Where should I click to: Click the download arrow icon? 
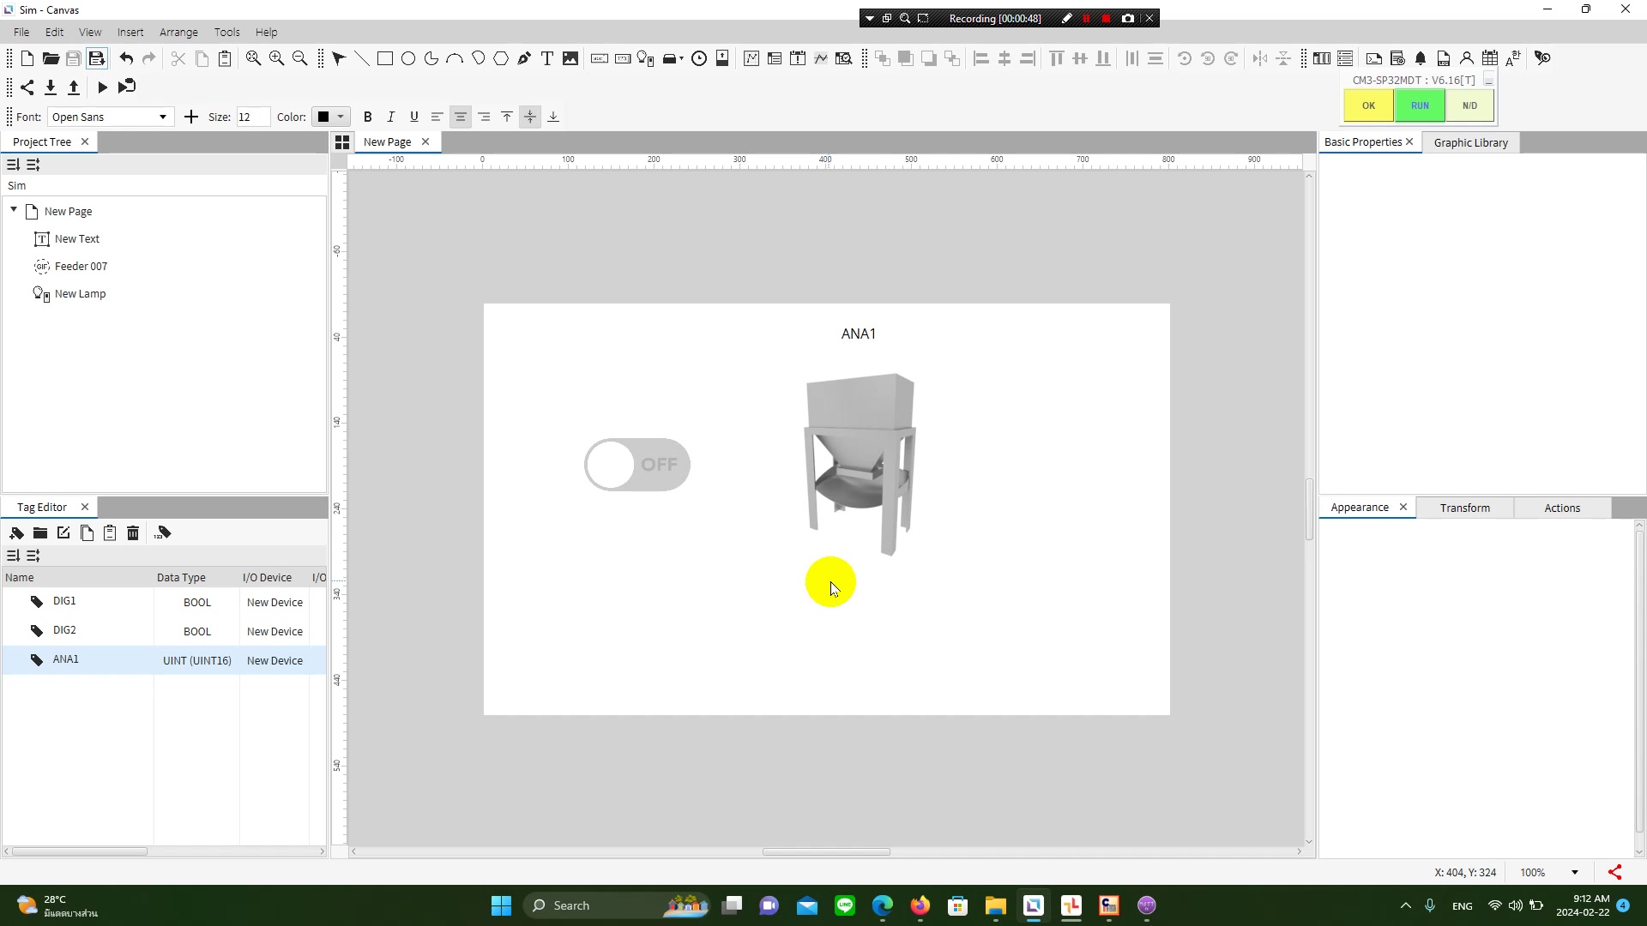tap(51, 87)
